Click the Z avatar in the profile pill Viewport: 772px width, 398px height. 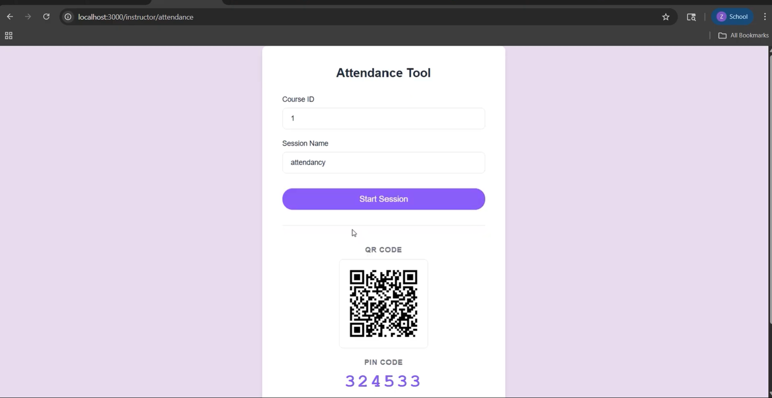[x=721, y=16]
